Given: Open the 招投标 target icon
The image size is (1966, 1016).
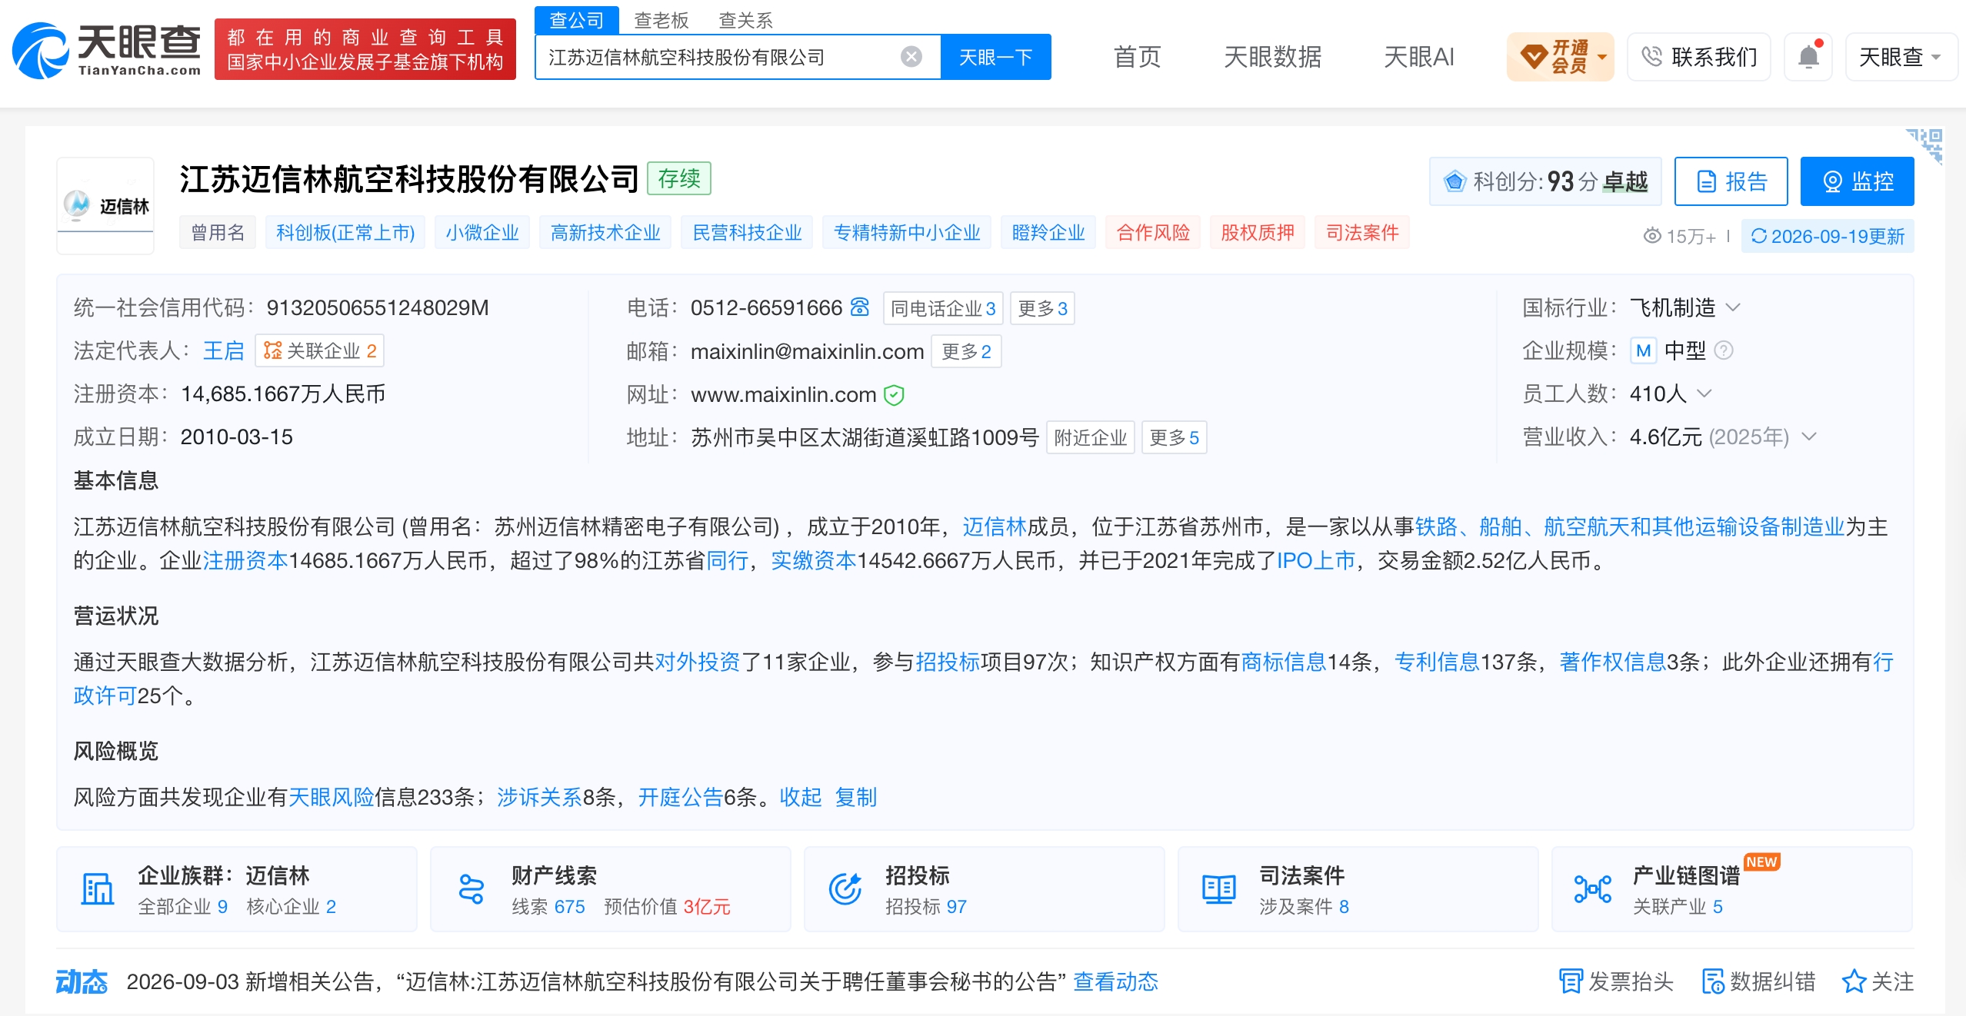Looking at the screenshot, I should (x=845, y=889).
